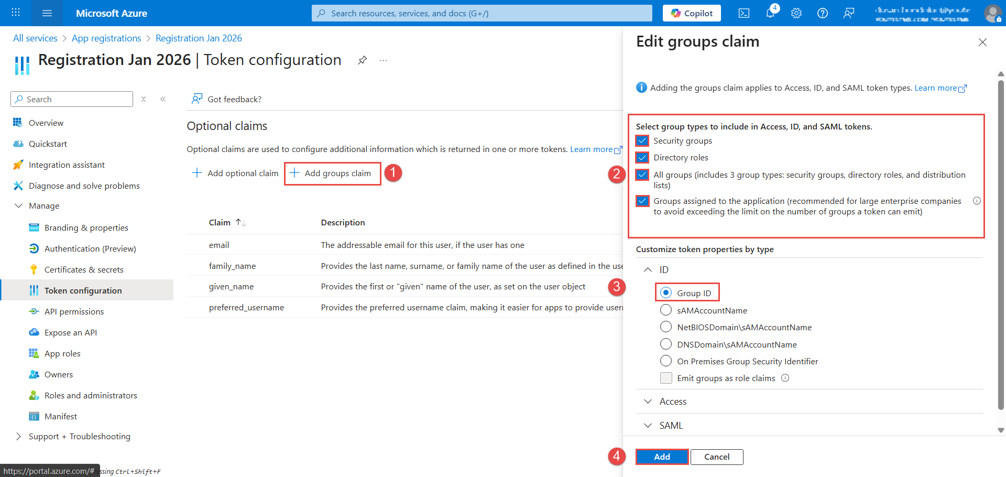The height and width of the screenshot is (477, 1006).
Task: Open the Cloud Shell icon in header
Action: [743, 13]
